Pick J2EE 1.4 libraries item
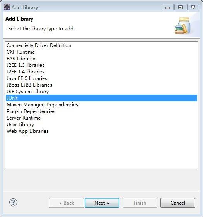Screen dimensions: 203x217 (x=101, y=72)
